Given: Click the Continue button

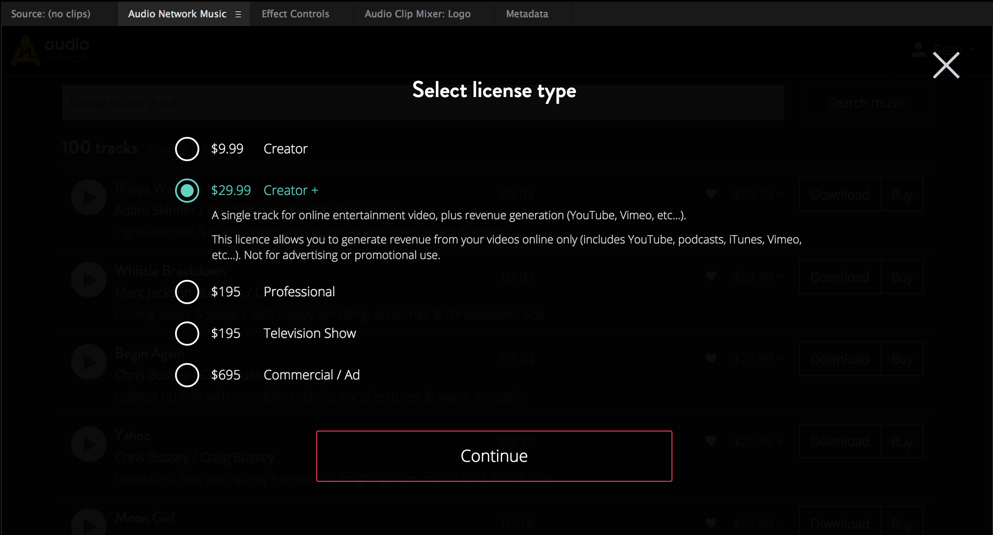Looking at the screenshot, I should pos(494,456).
